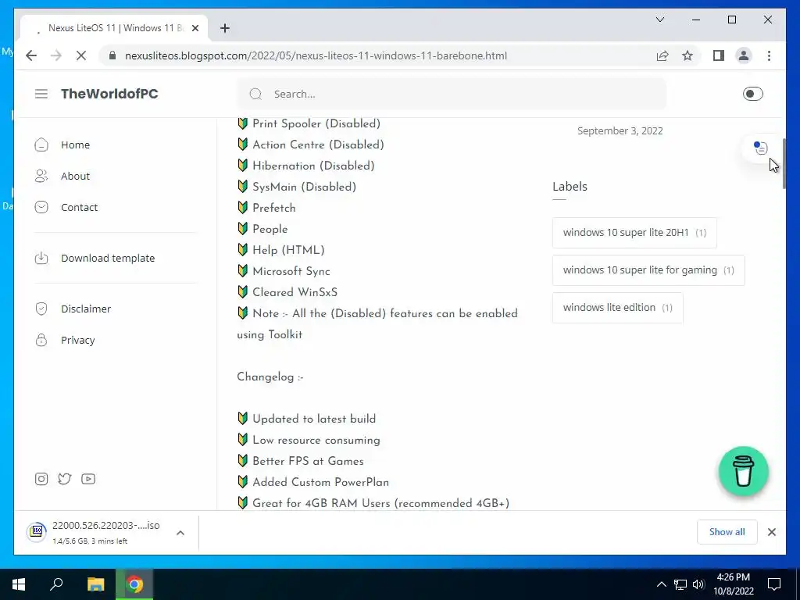This screenshot has height=600, width=800.
Task: Open the Twitter social icon
Action: coord(65,479)
